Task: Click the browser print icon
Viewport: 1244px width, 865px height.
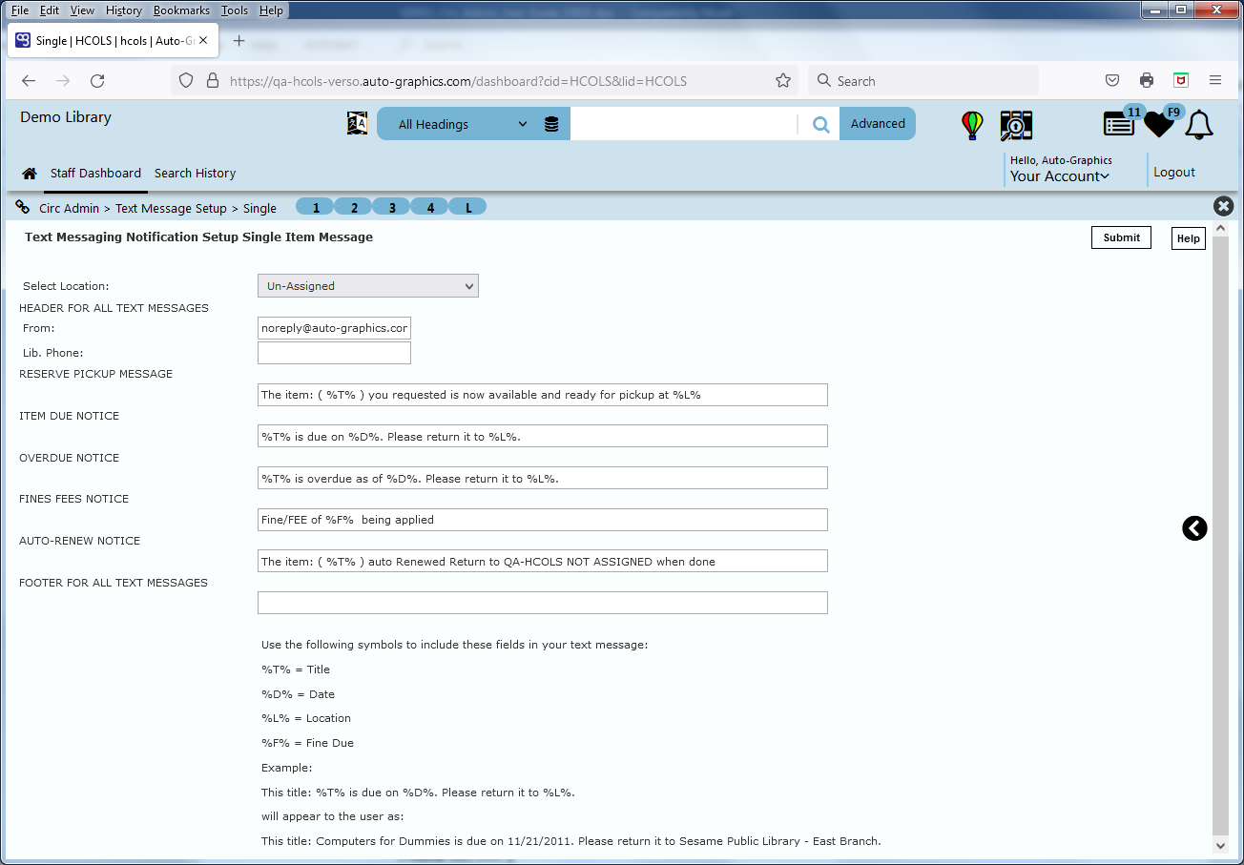Action: pyautogui.click(x=1147, y=81)
